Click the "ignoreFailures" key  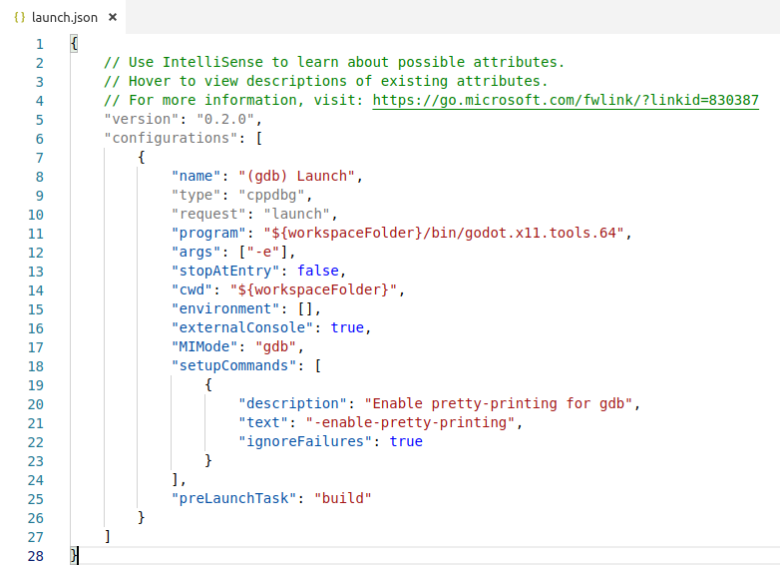point(305,441)
